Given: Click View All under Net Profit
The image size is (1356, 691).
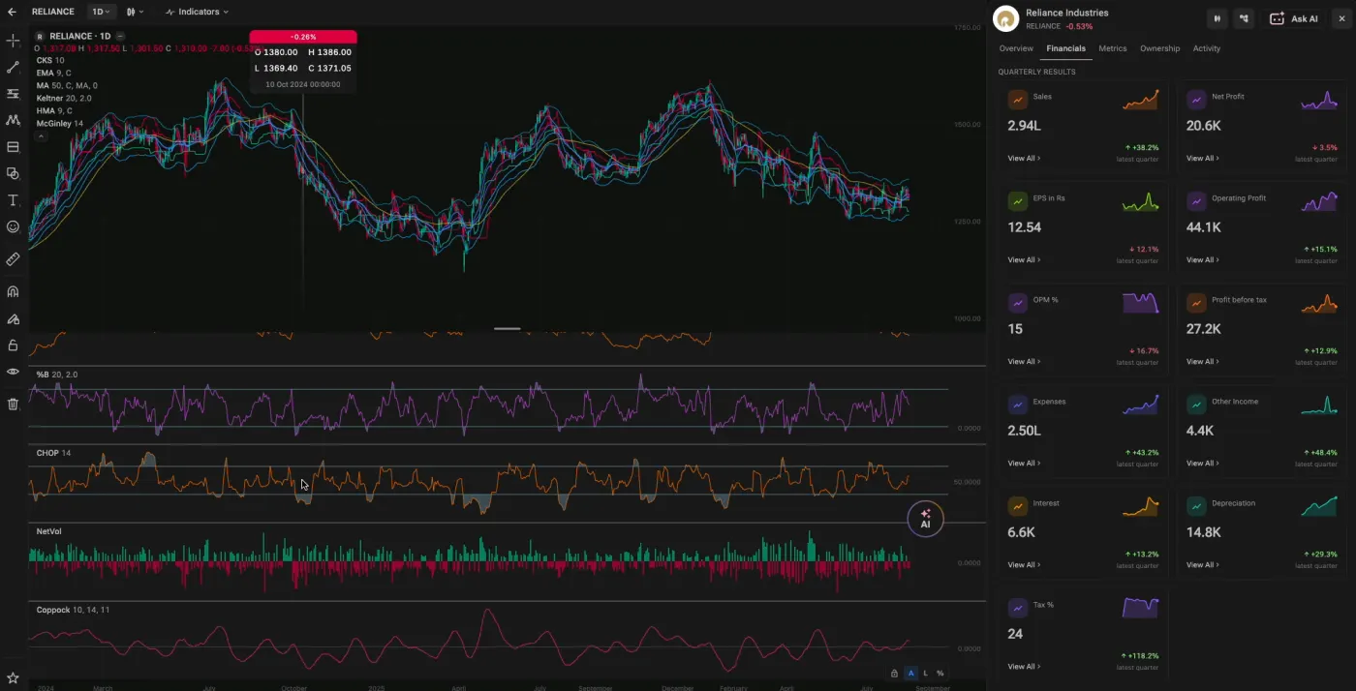Looking at the screenshot, I should tap(1203, 159).
